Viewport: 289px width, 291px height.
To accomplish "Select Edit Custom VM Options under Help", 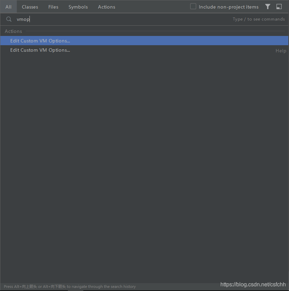I will [x=144, y=50].
